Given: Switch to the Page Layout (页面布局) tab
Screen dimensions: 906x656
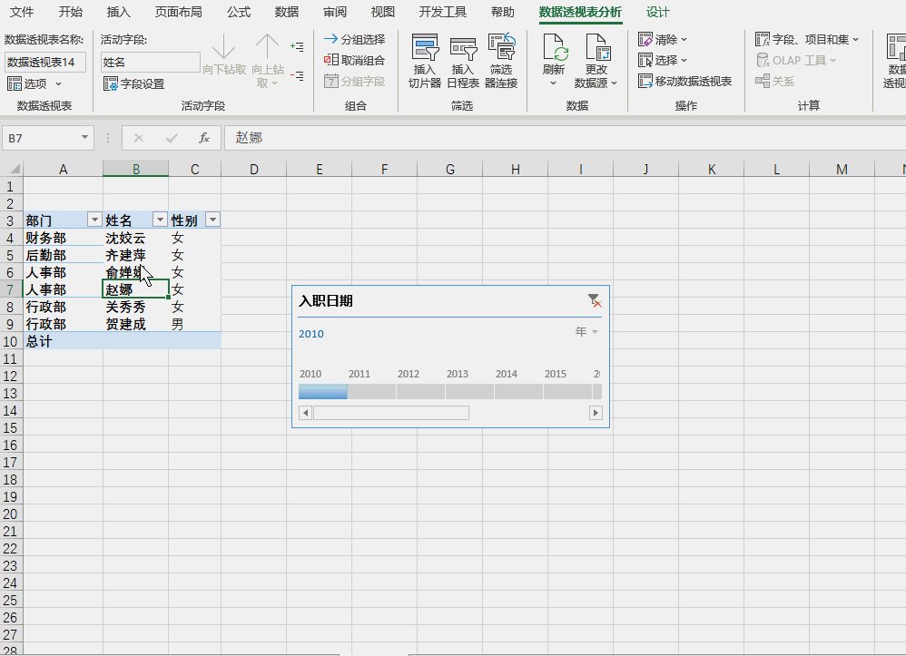Looking at the screenshot, I should tap(179, 12).
